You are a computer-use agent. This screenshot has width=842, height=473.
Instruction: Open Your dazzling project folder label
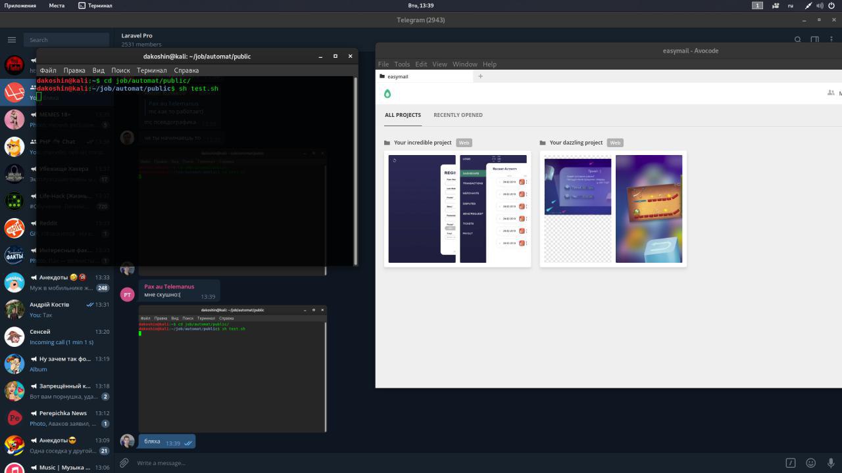(576, 143)
